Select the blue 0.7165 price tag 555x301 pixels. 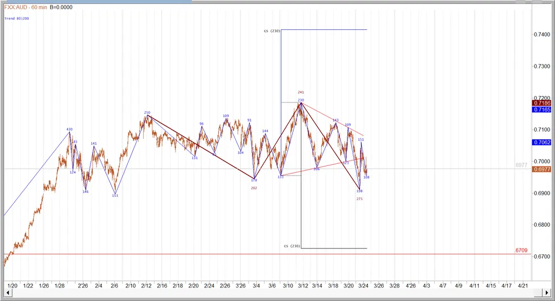[x=542, y=110]
